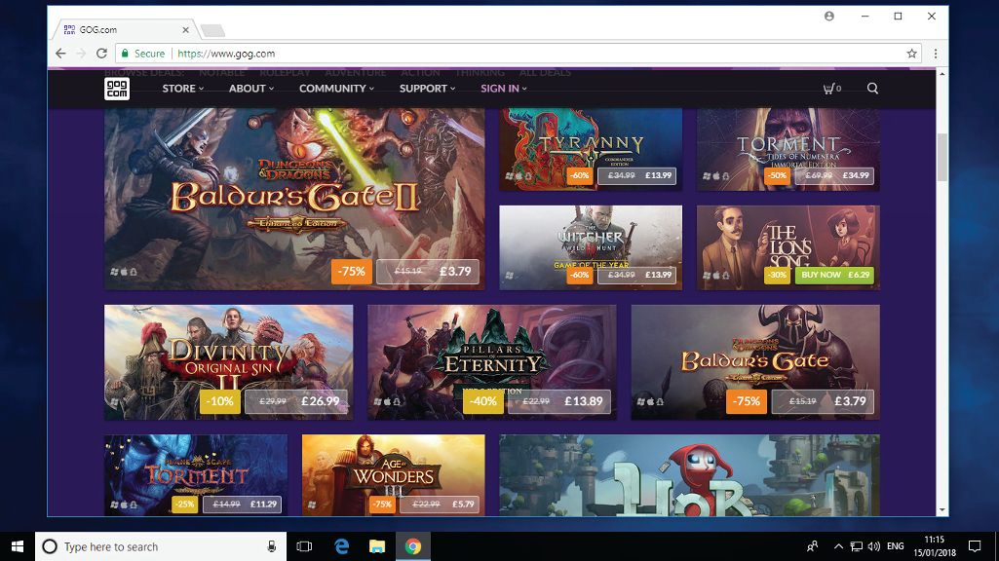999x561 pixels.
Task: Open the browser profile icon in title bar
Action: tap(828, 17)
